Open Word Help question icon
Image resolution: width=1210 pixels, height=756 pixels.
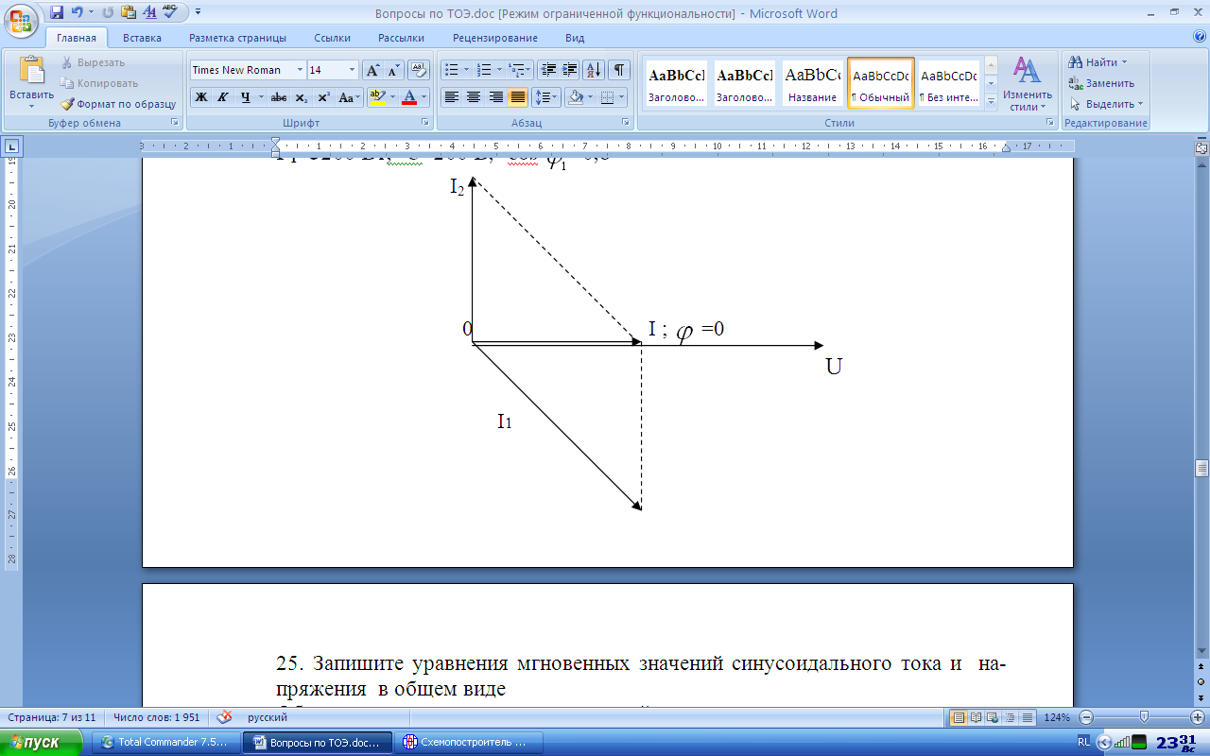click(x=1200, y=38)
